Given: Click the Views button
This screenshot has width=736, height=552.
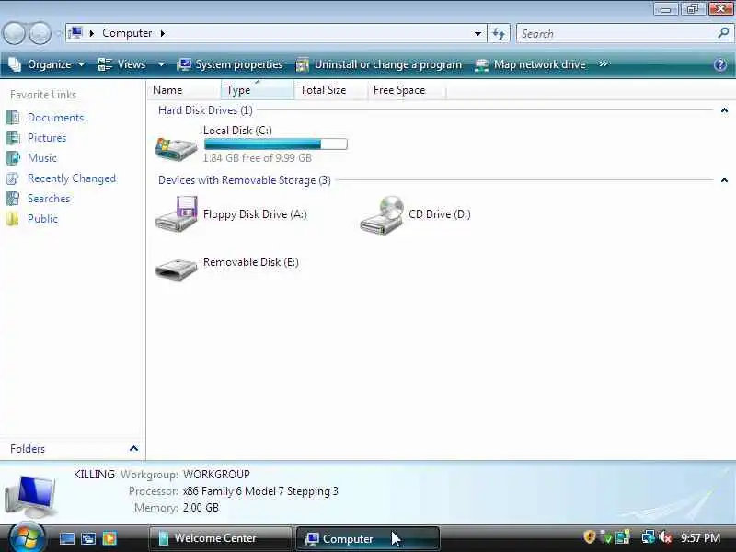Looking at the screenshot, I should (x=122, y=64).
